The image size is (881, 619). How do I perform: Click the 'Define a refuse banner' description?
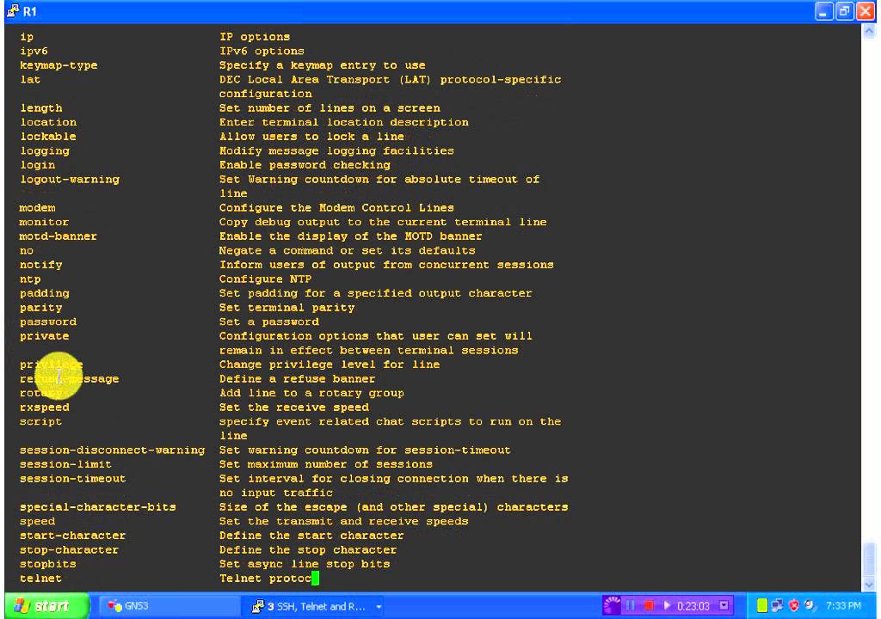297,379
